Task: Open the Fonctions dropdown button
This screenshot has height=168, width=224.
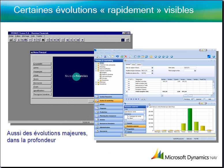Action: [x=188, y=99]
